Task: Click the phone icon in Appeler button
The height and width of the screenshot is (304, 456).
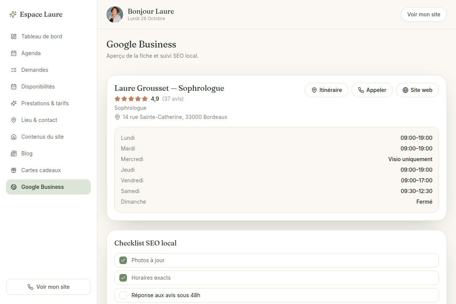Action: click(361, 90)
